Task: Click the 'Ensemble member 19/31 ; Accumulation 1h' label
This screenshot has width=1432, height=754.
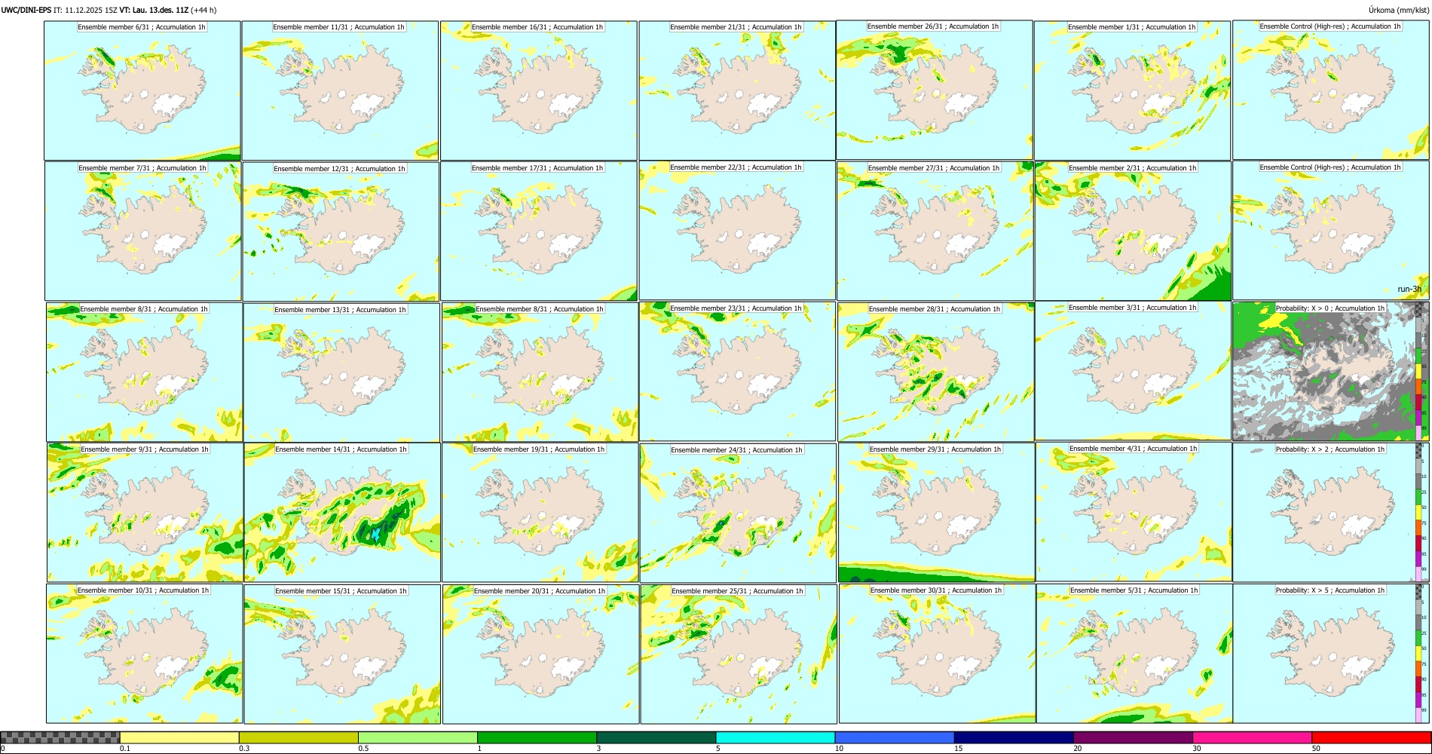Action: (x=539, y=449)
